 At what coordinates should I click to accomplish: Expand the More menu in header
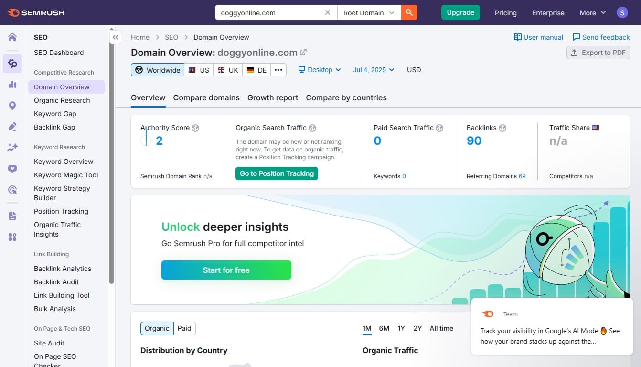tap(593, 13)
